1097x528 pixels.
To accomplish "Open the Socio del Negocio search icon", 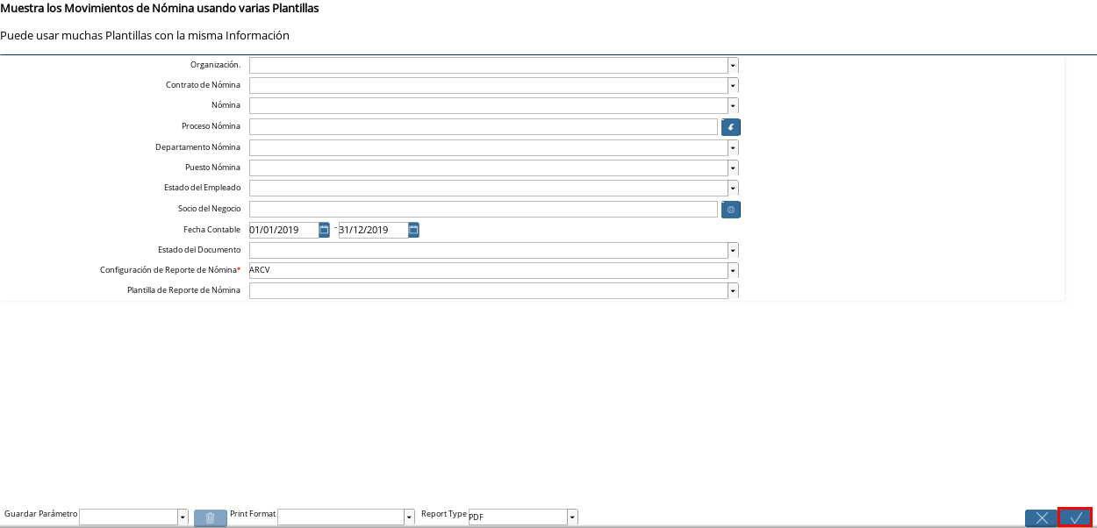I will (x=731, y=210).
